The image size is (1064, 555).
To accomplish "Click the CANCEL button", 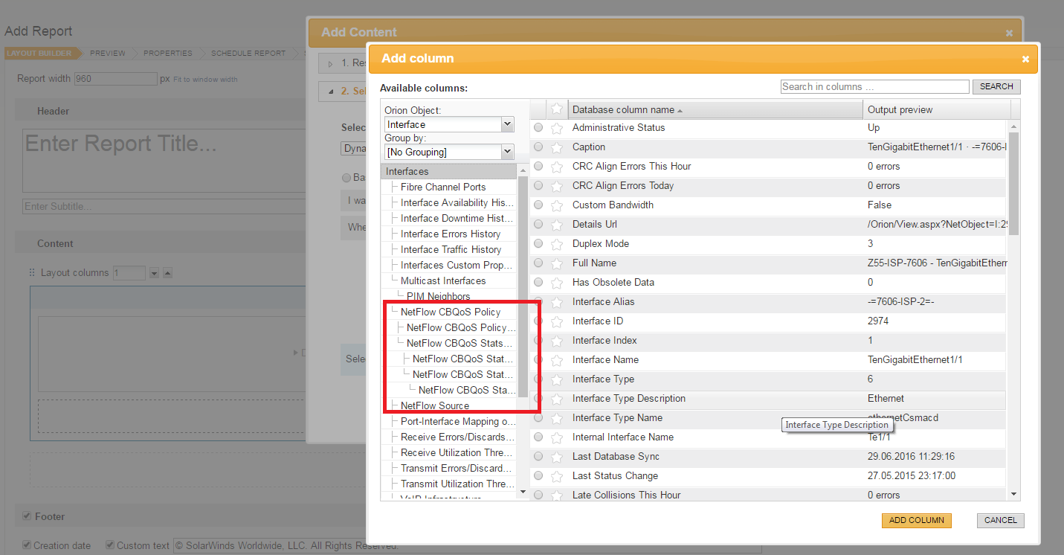I will [1000, 520].
